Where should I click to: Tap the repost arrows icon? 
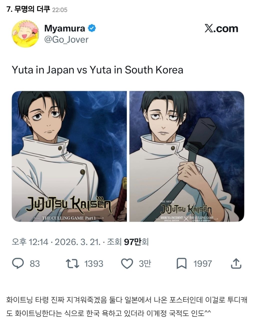point(72,263)
